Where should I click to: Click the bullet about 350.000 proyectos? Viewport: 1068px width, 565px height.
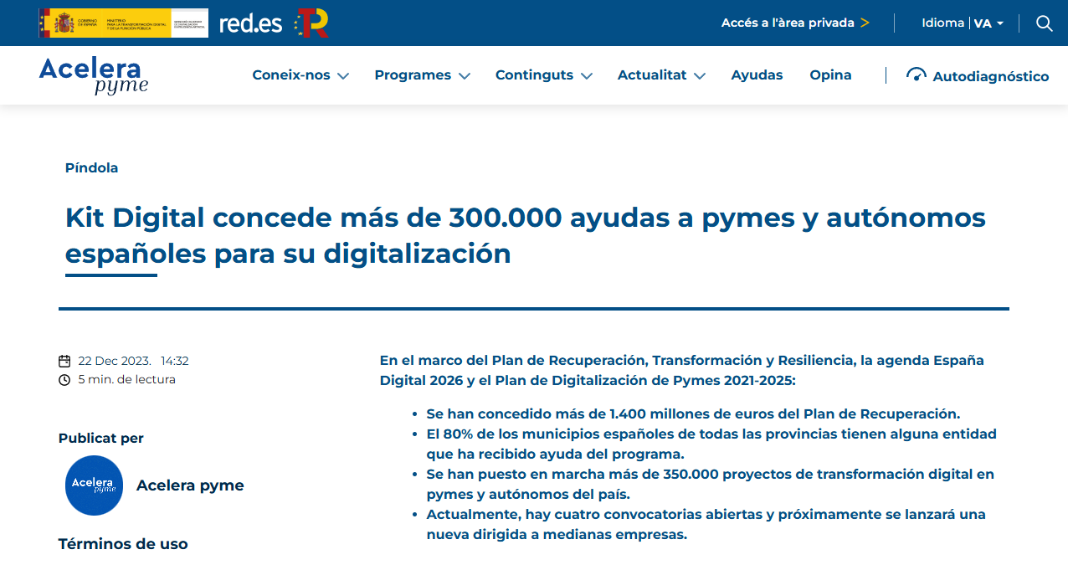coord(710,485)
